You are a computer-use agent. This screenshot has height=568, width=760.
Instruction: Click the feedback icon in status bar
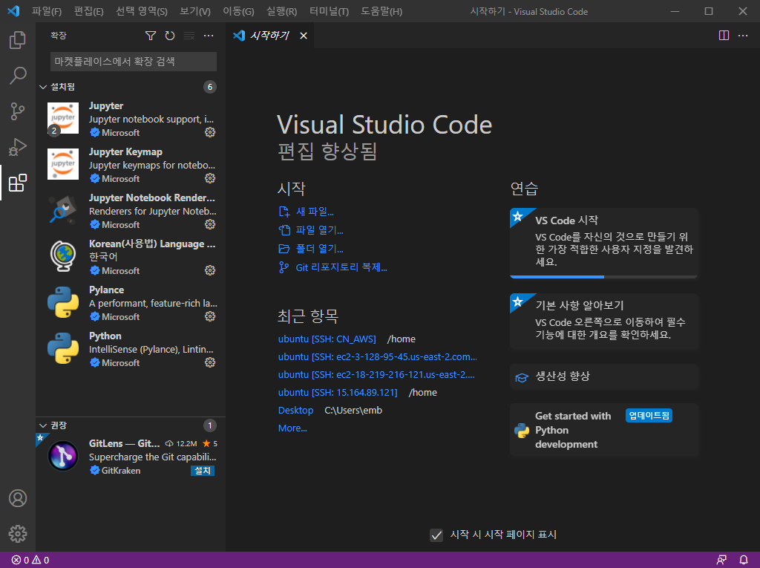point(721,560)
